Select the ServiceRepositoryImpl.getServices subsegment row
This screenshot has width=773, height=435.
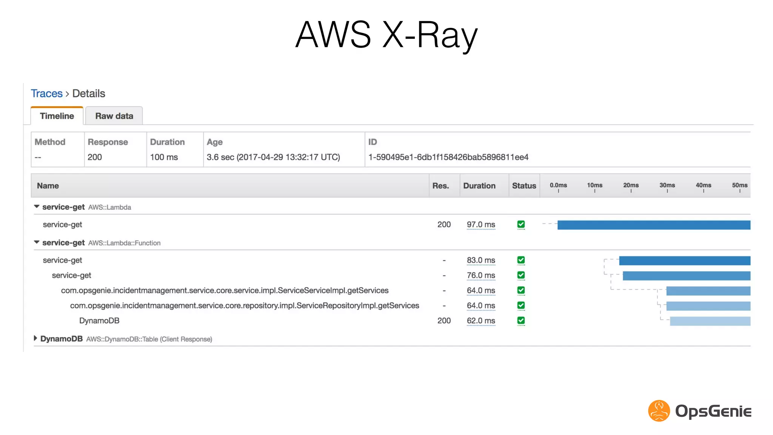(392, 305)
